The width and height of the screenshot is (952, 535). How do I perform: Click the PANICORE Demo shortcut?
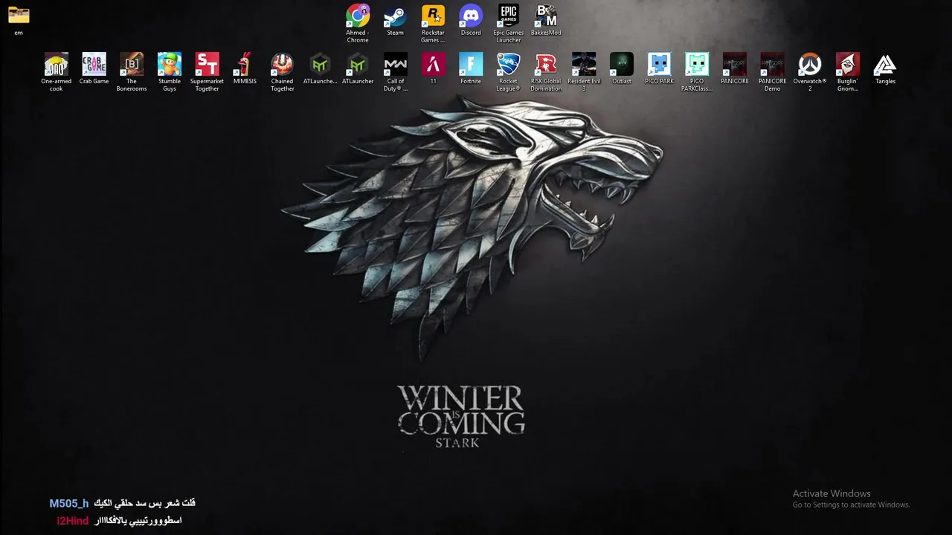772,64
